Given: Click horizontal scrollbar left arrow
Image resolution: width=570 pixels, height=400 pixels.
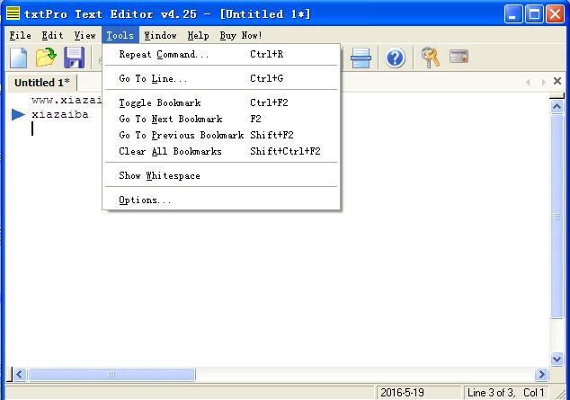Looking at the screenshot, I should (20, 374).
